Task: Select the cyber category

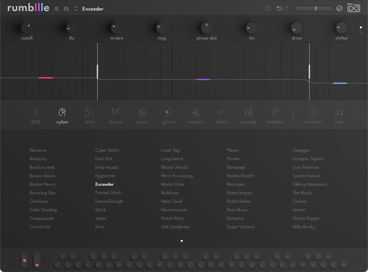Action: (62, 116)
